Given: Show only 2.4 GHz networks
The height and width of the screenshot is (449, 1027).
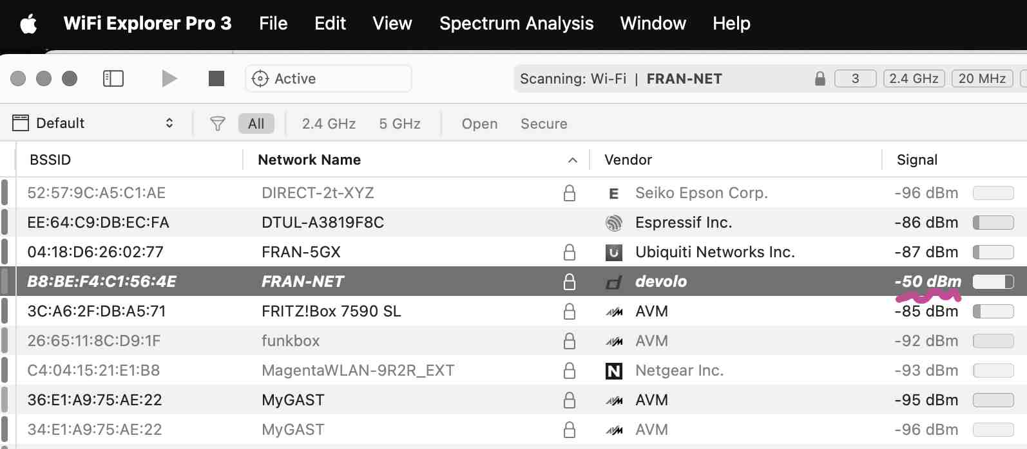Looking at the screenshot, I should coord(329,124).
